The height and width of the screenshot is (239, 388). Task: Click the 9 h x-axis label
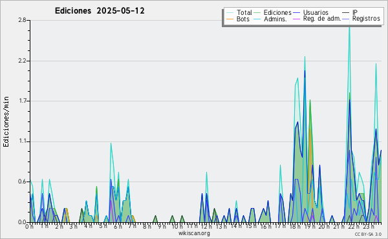(162, 227)
